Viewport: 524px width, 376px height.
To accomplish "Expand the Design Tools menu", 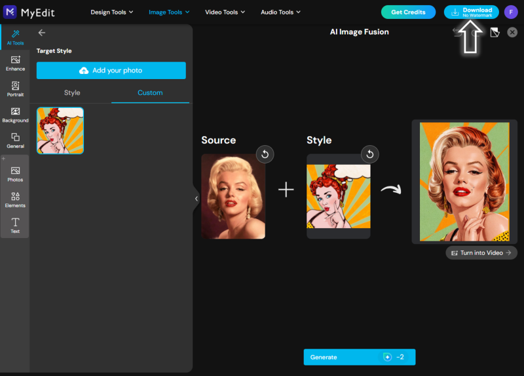I will 112,12.
